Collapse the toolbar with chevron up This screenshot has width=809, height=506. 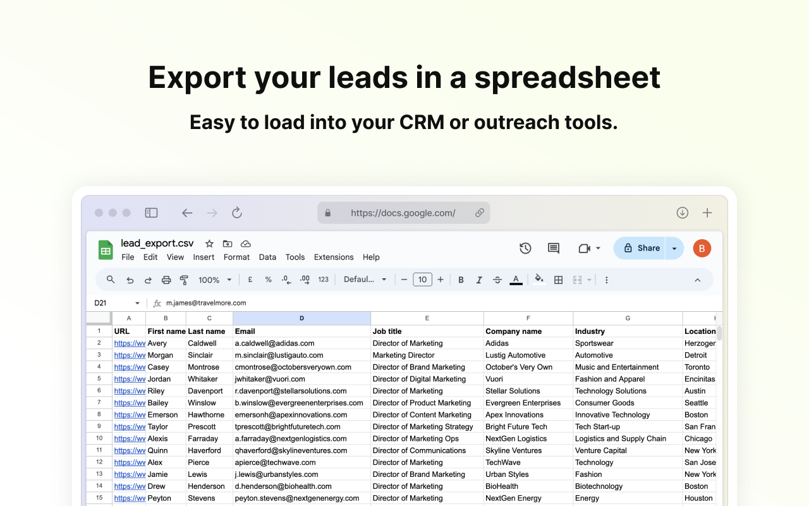tap(698, 280)
